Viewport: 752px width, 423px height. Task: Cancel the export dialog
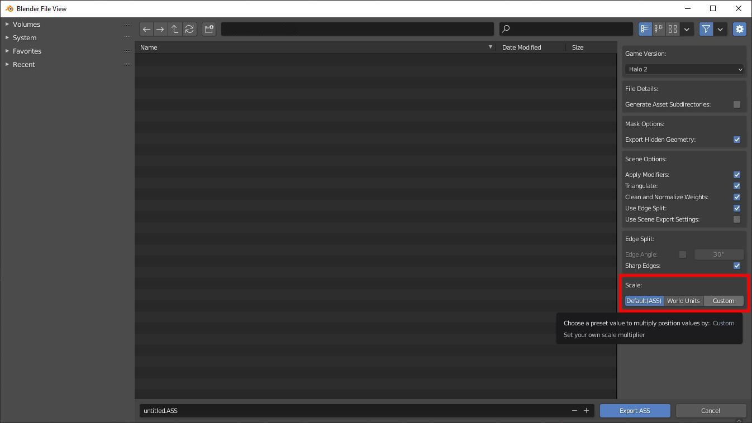(711, 411)
